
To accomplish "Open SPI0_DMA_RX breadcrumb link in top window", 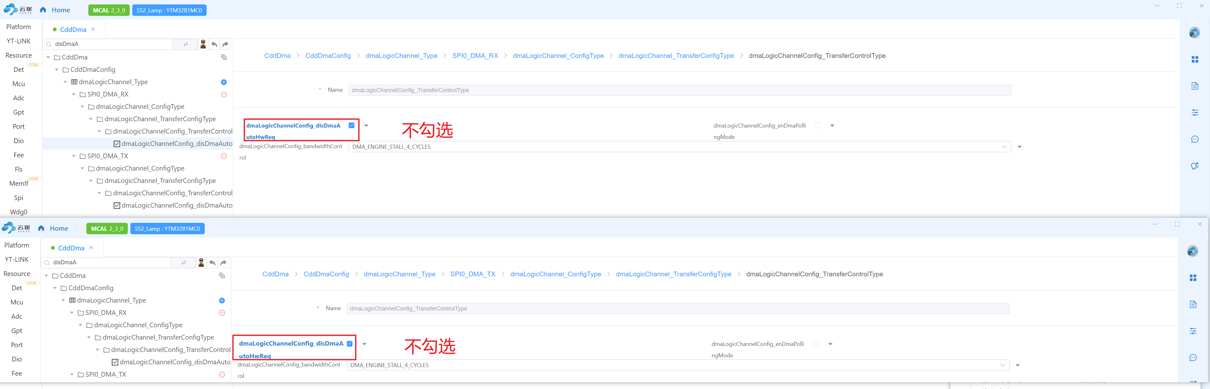I will point(475,55).
